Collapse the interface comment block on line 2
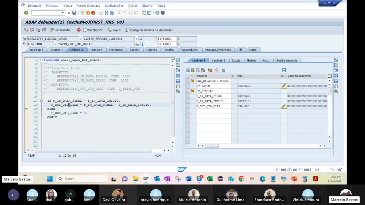 [x=41, y=64]
